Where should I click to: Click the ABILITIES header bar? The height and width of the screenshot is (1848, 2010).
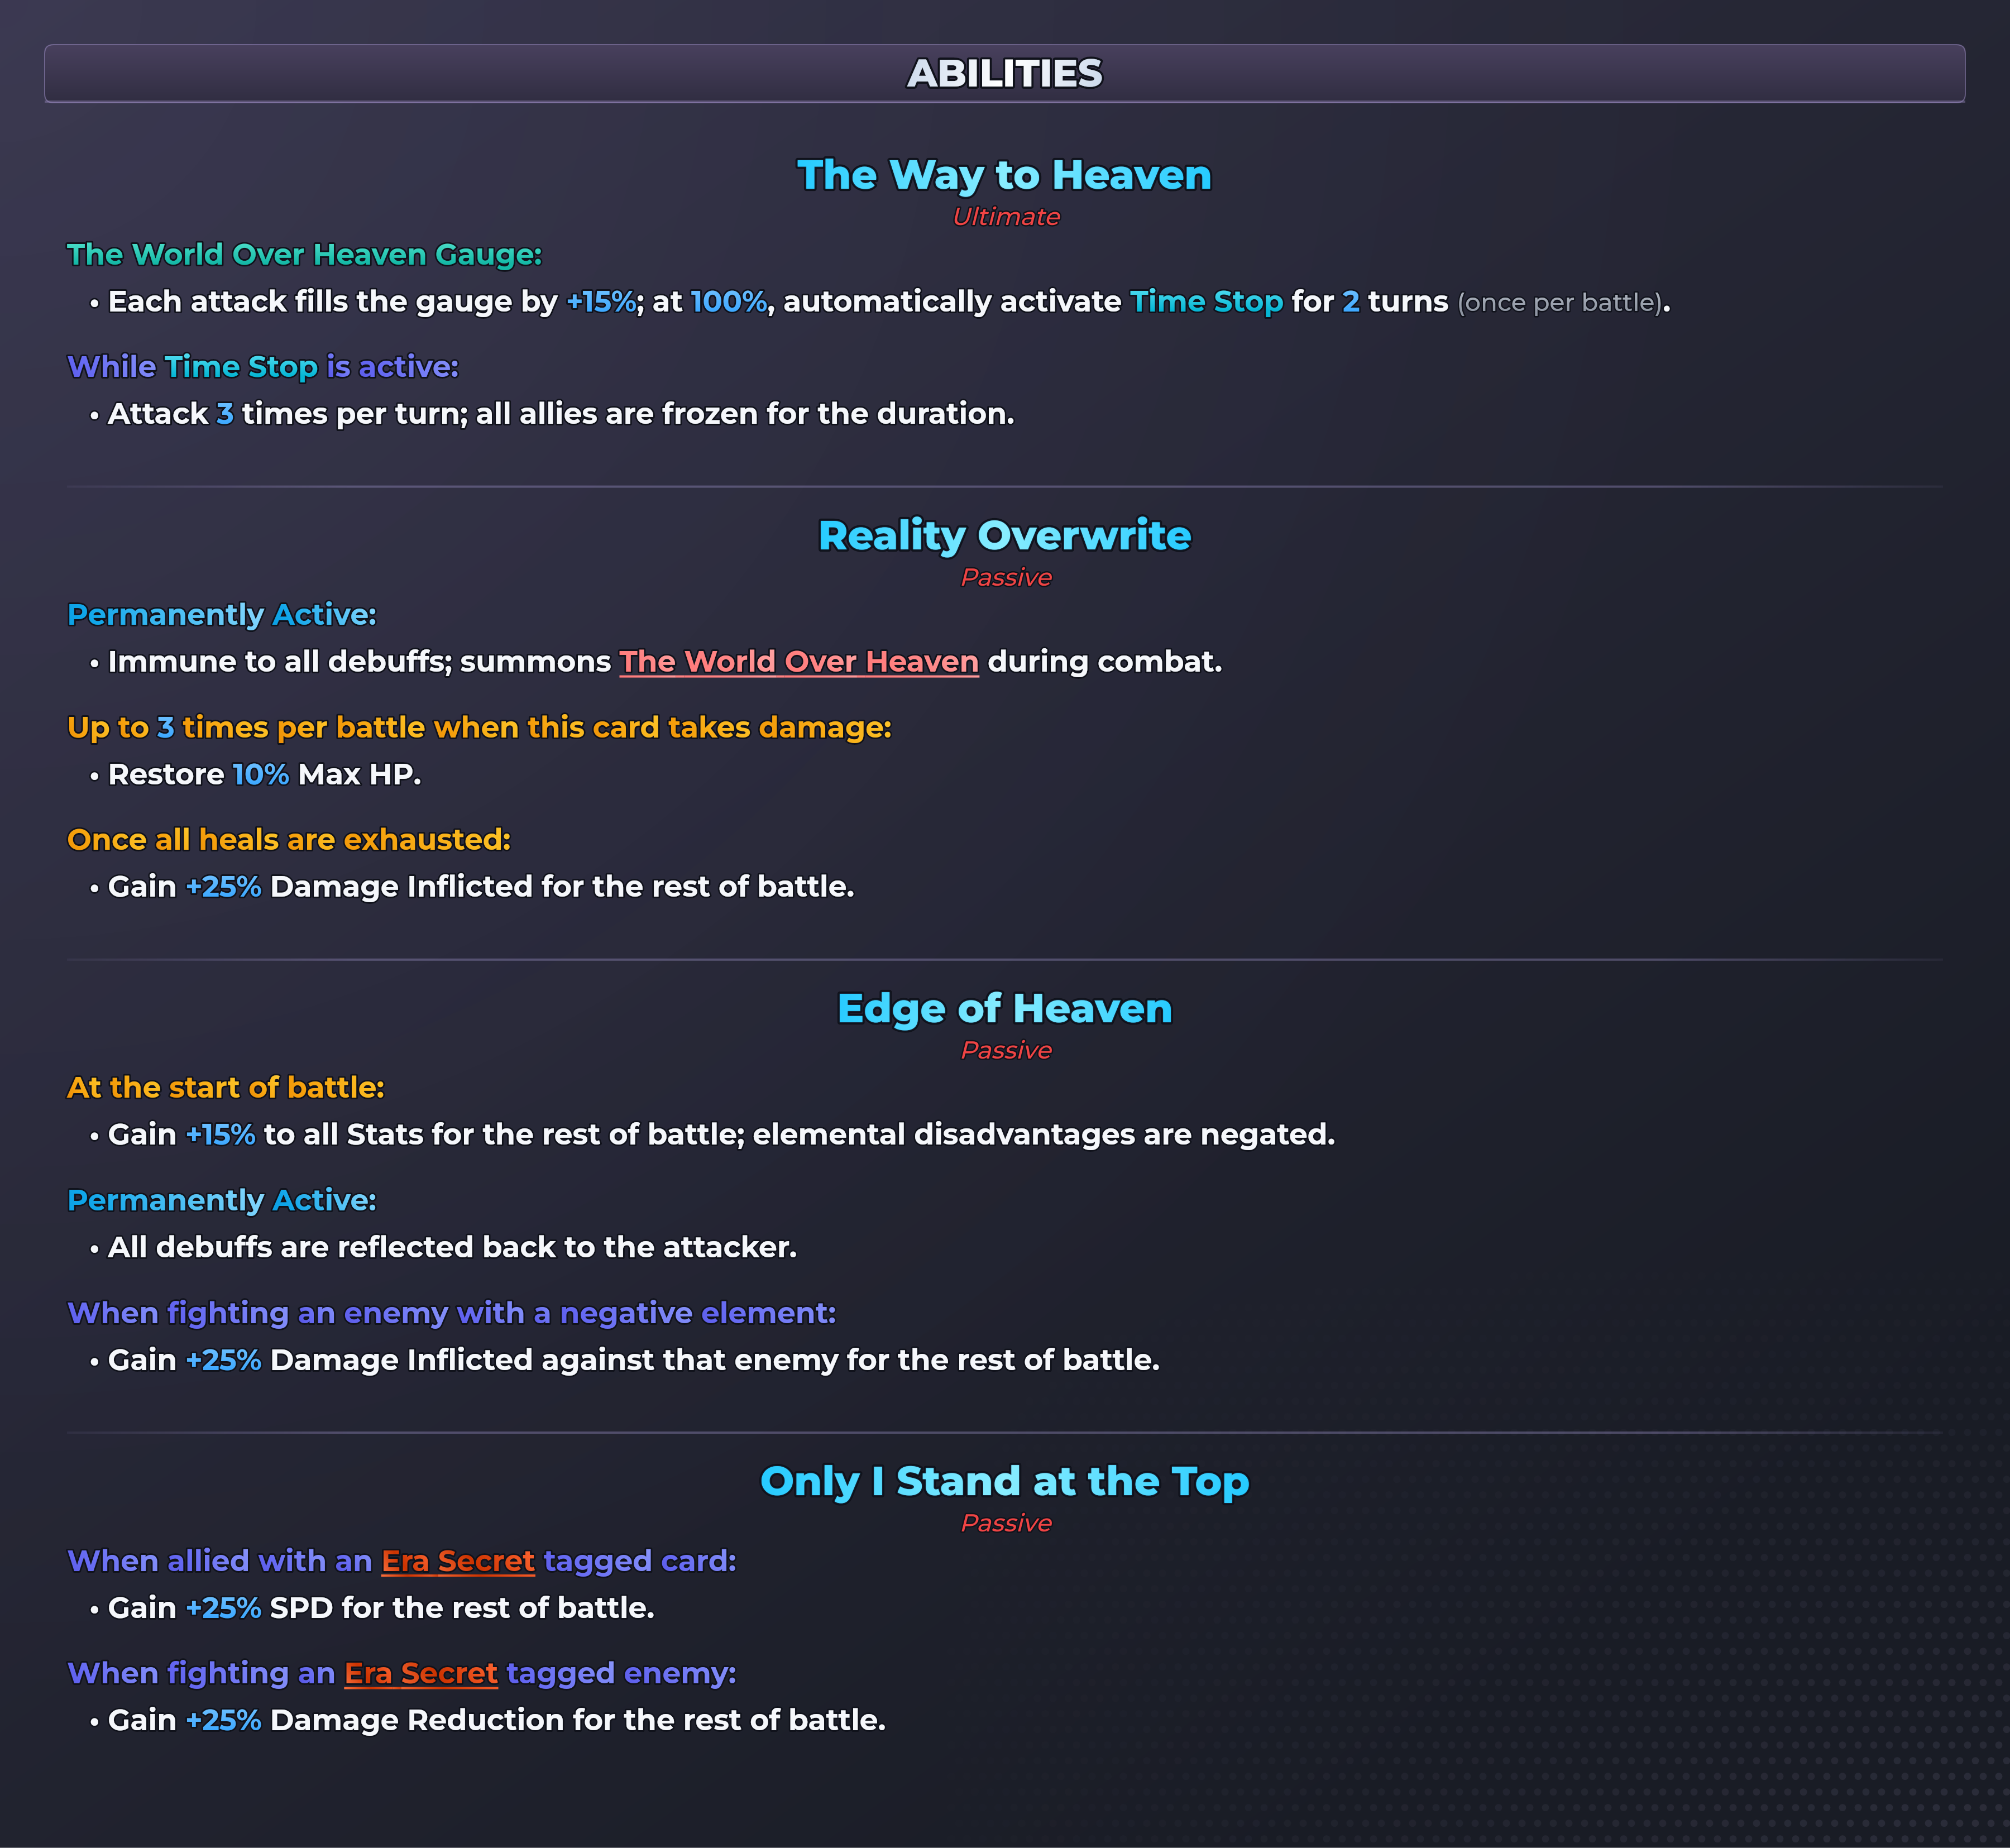pyautogui.click(x=1005, y=73)
